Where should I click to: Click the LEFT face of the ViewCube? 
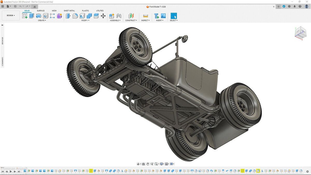click(298, 32)
